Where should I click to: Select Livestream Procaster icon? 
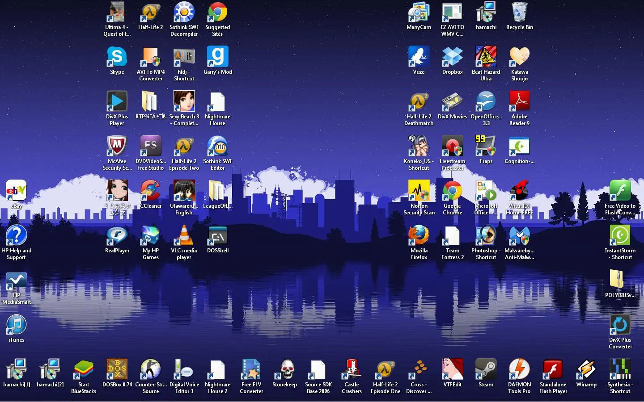[453, 146]
